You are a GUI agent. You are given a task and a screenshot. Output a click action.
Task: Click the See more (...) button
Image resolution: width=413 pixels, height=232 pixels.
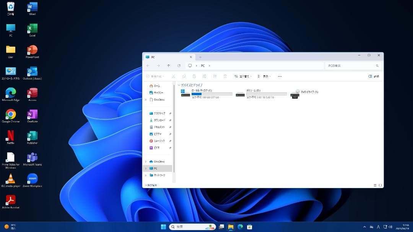tap(280, 76)
